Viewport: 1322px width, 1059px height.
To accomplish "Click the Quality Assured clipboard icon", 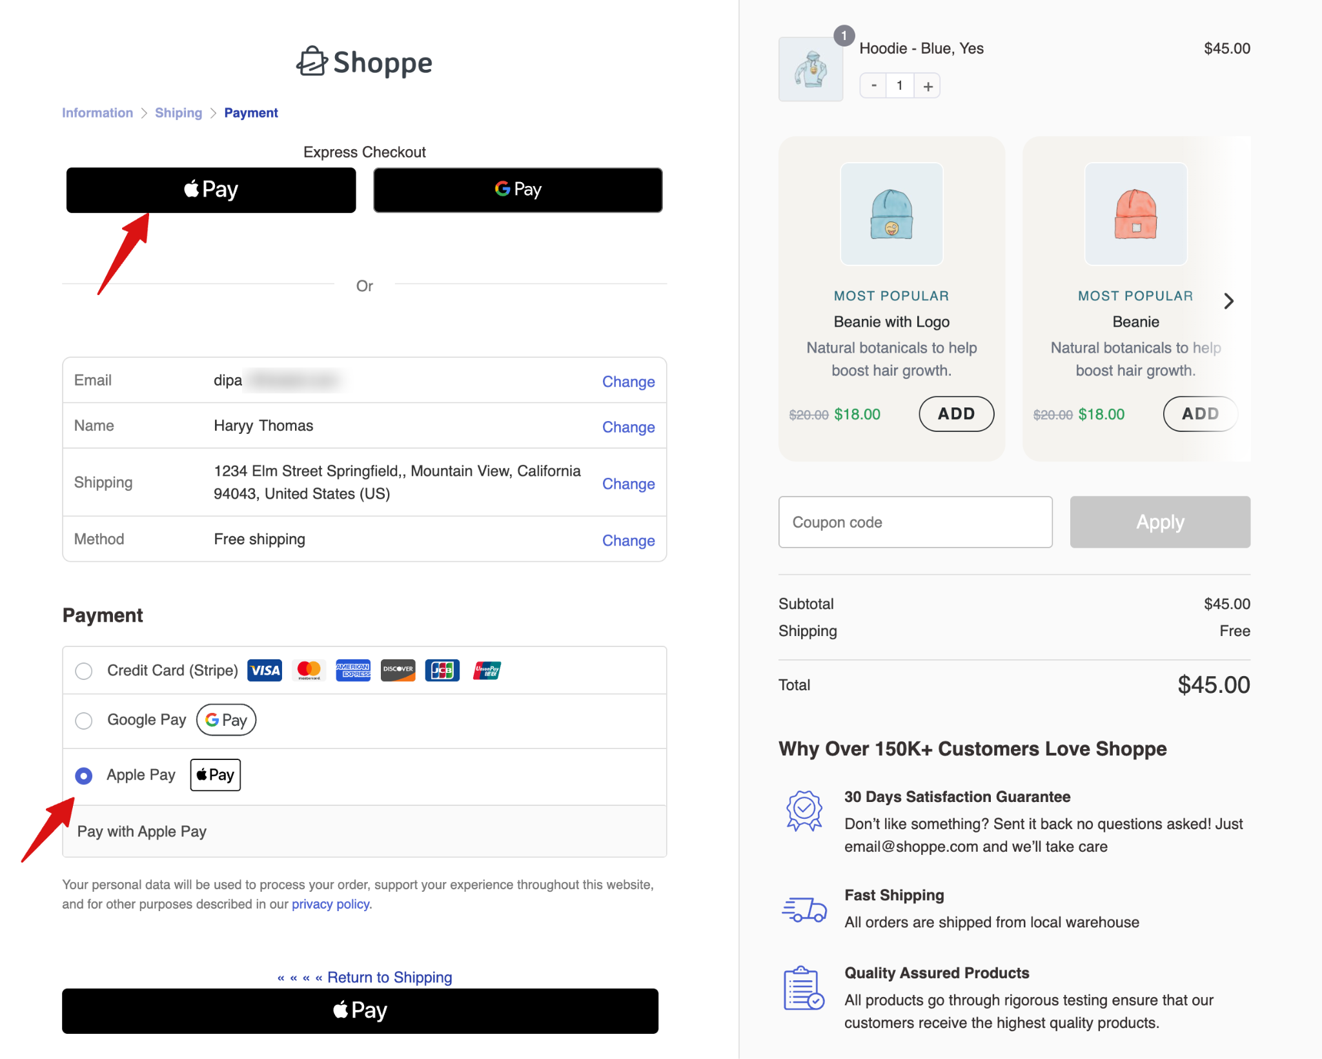I will pyautogui.click(x=803, y=988).
